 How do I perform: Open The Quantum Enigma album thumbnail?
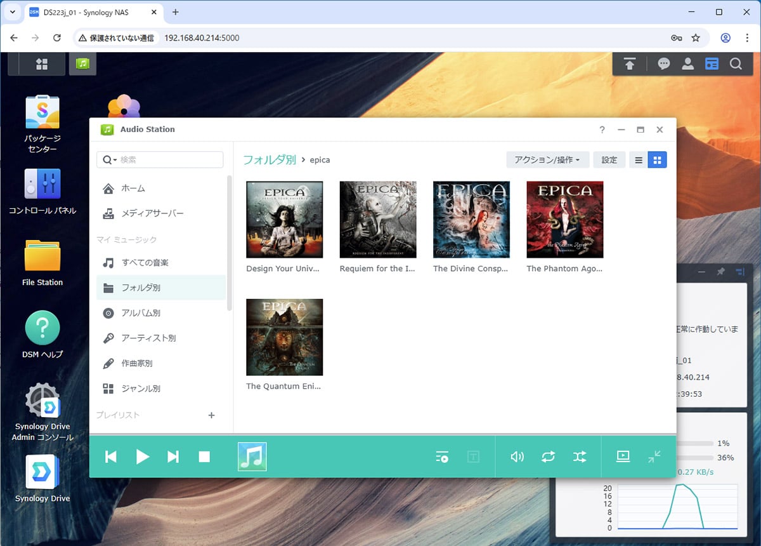point(284,337)
